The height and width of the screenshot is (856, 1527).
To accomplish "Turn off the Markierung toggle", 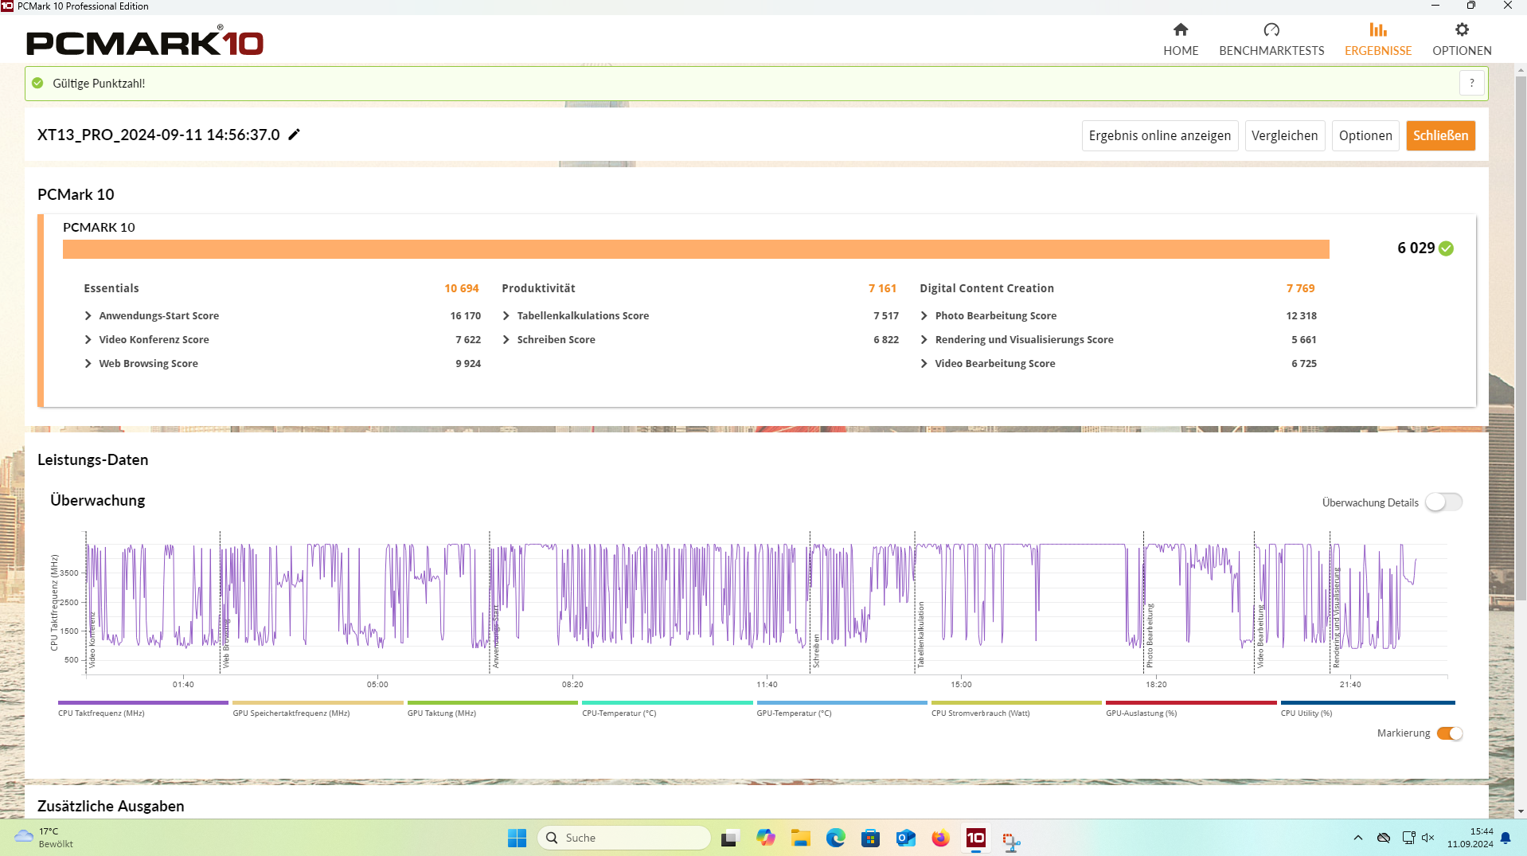I will [x=1449, y=733].
